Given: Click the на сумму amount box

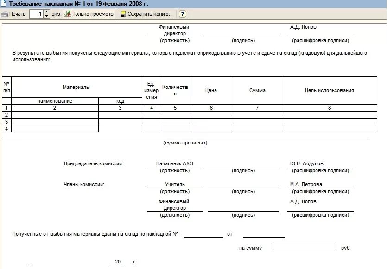Looking at the screenshot, I should [303, 248].
